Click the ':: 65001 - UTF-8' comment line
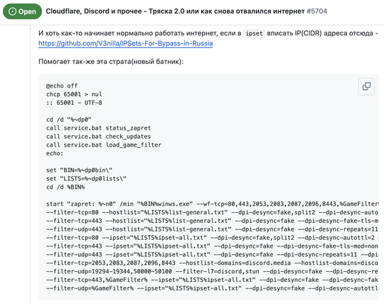Viewport: 384px width, 304px height. pyautogui.click(x=74, y=103)
